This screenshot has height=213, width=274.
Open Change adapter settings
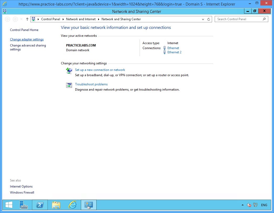(x=27, y=39)
